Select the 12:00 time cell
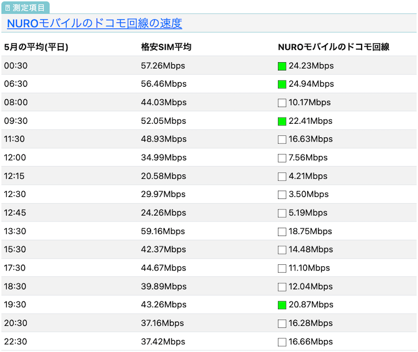 15,158
